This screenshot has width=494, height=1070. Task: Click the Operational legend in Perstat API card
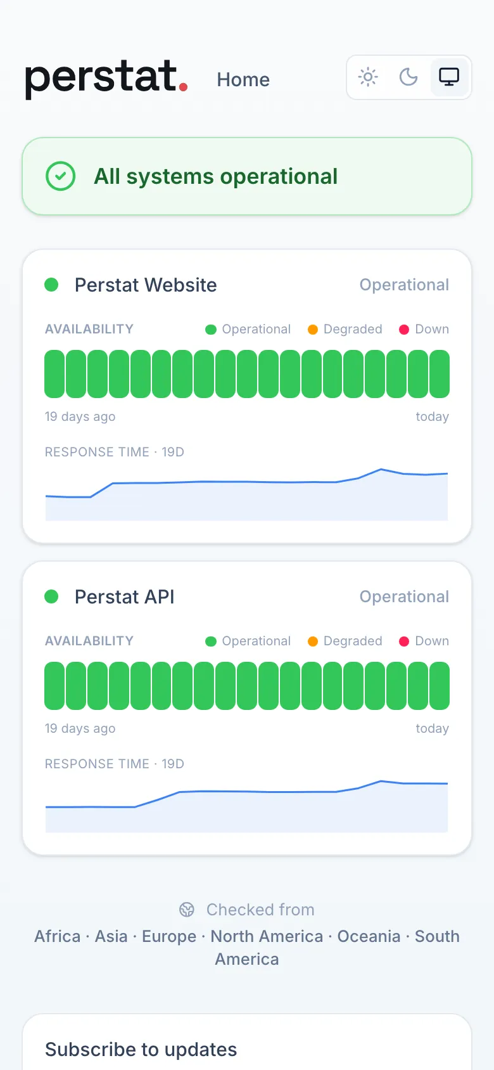(x=248, y=641)
